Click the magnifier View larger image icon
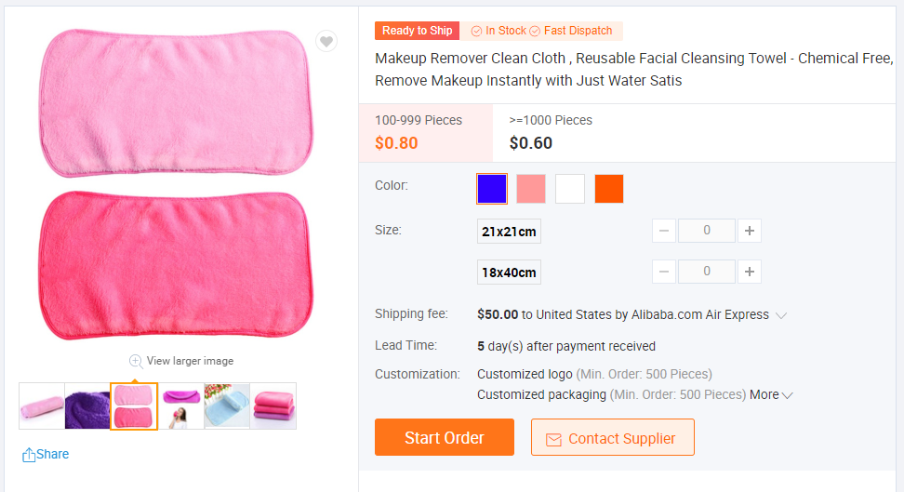904x492 pixels. click(136, 361)
